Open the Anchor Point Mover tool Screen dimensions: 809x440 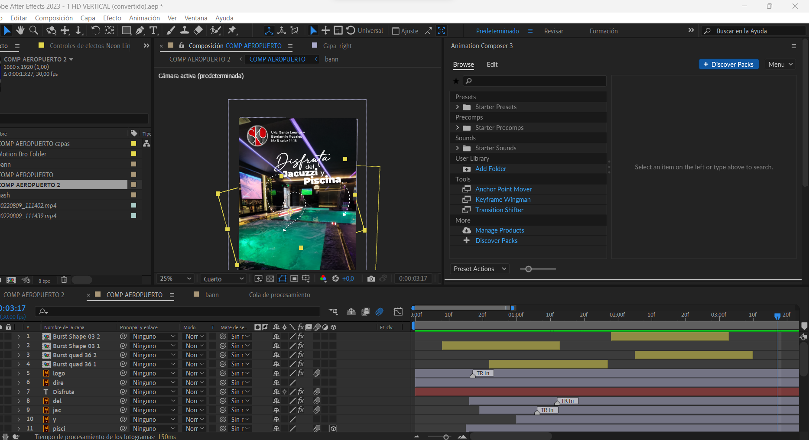point(504,189)
